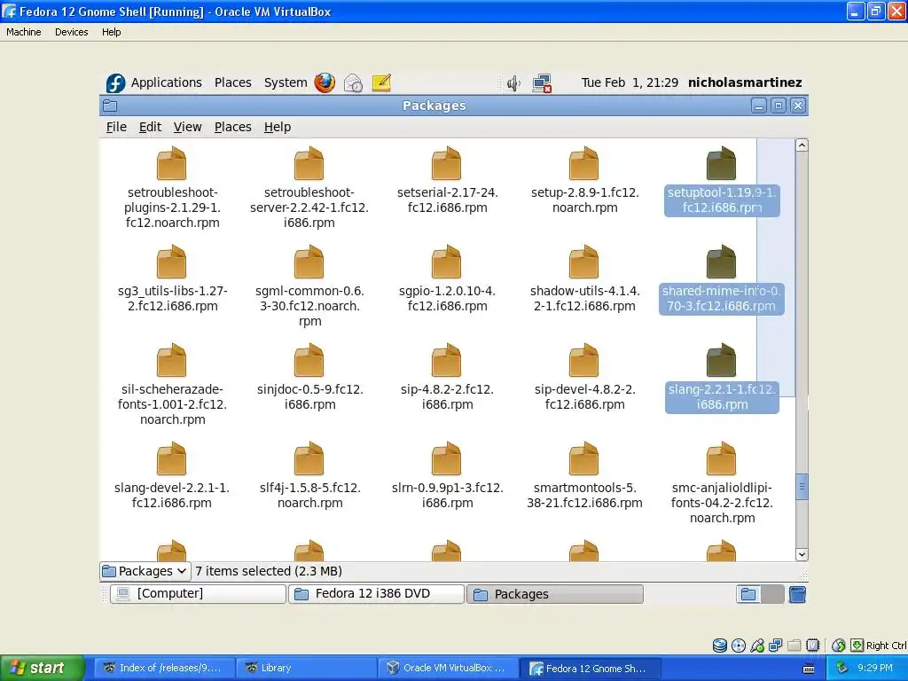Open the Places menu in Packages window
This screenshot has height=681, width=908.
point(233,127)
